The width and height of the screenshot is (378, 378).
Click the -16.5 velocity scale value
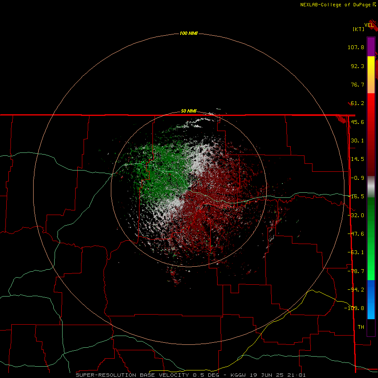[x=356, y=197]
